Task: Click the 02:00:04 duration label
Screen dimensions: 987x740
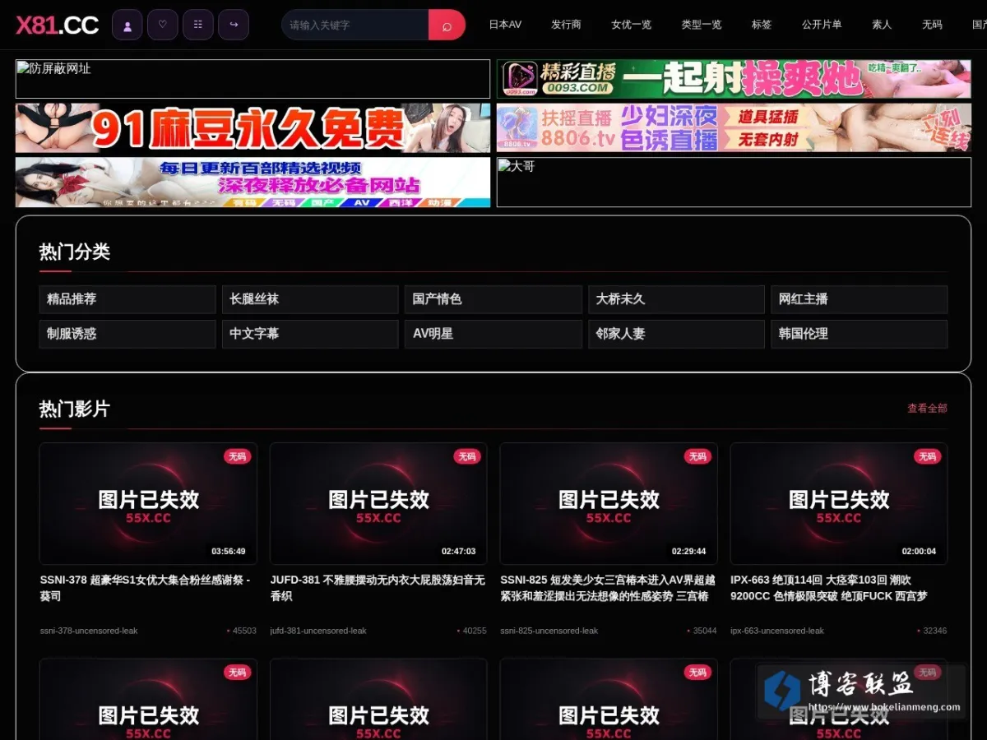Action: 920,551
